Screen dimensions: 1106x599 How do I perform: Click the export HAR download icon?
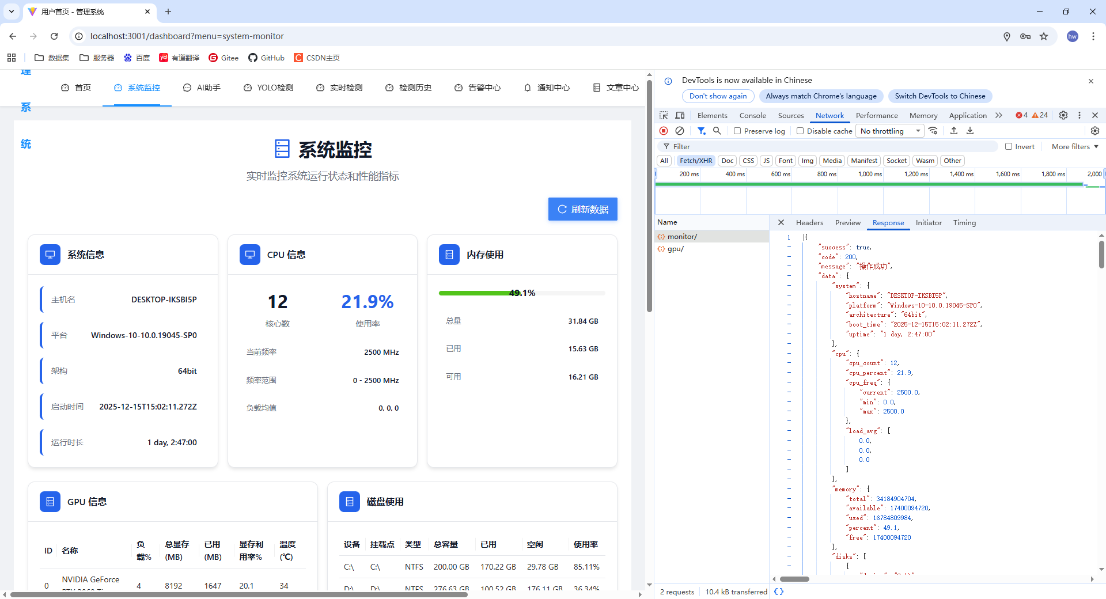pyautogui.click(x=970, y=131)
